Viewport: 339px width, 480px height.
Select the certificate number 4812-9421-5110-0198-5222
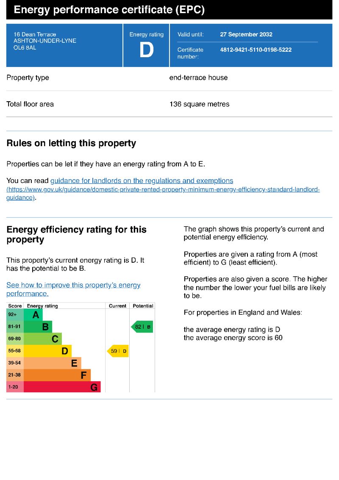pyautogui.click(x=256, y=50)
